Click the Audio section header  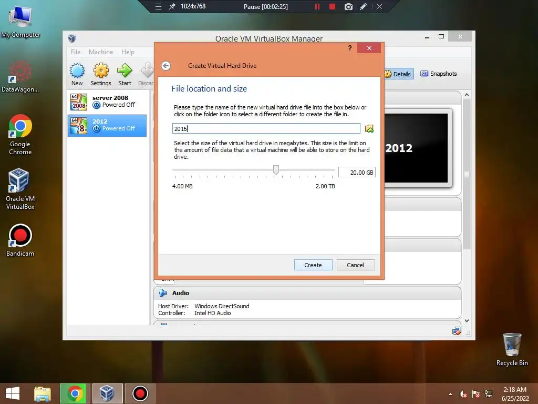(307, 293)
